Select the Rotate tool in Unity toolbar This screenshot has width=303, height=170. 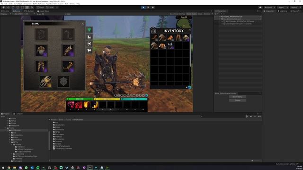tap(13, 8)
